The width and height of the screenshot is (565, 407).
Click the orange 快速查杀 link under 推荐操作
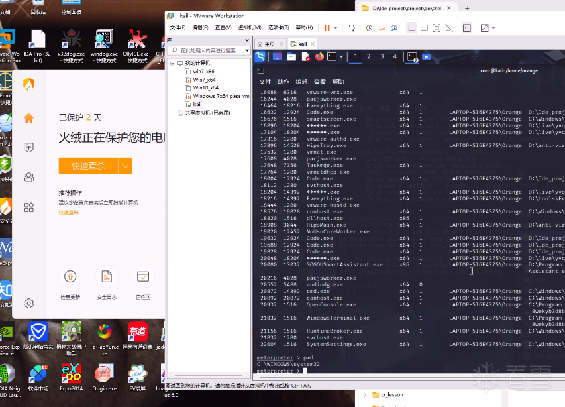(x=68, y=212)
